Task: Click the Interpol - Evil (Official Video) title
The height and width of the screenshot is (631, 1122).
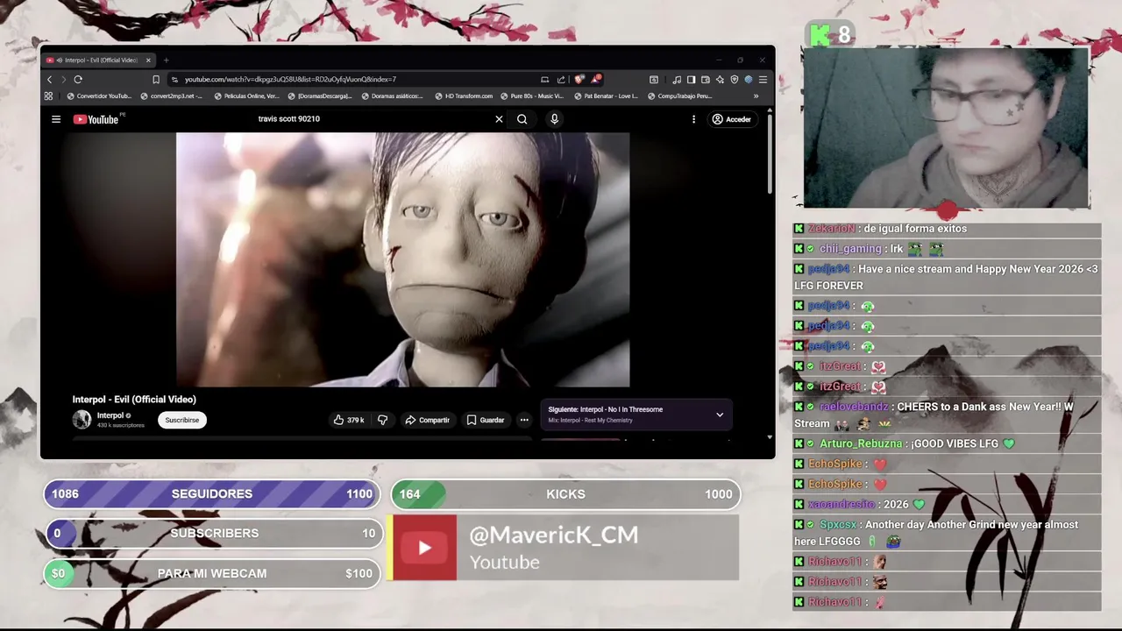Action: [134, 400]
